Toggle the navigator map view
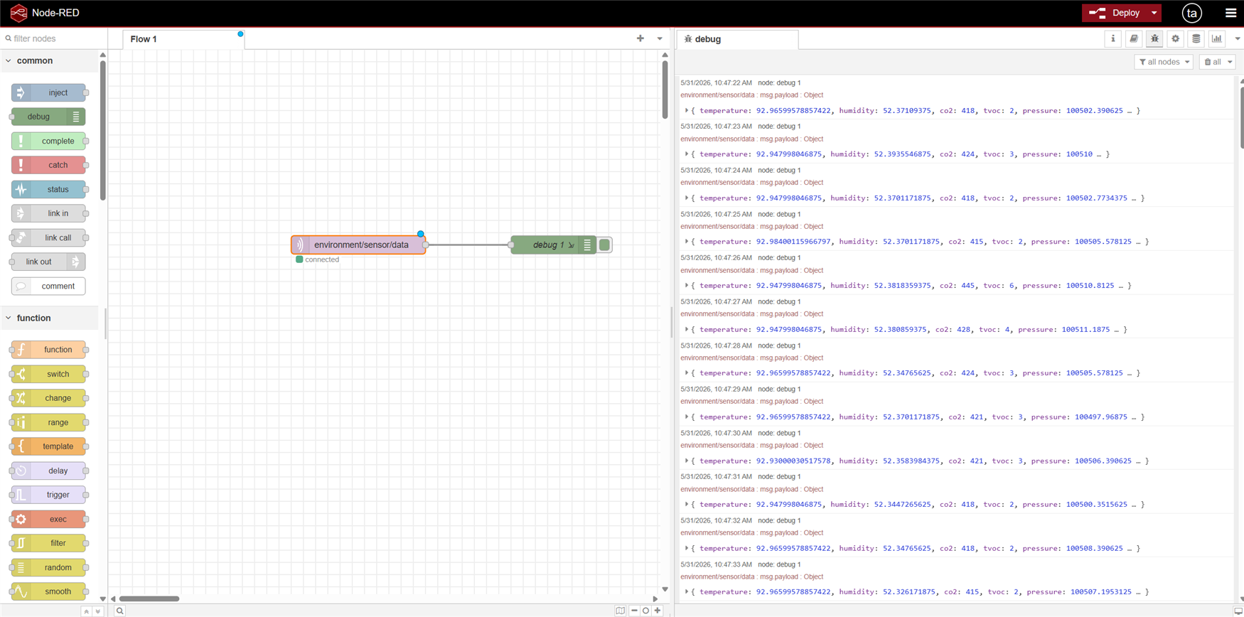The width and height of the screenshot is (1244, 617). (621, 611)
